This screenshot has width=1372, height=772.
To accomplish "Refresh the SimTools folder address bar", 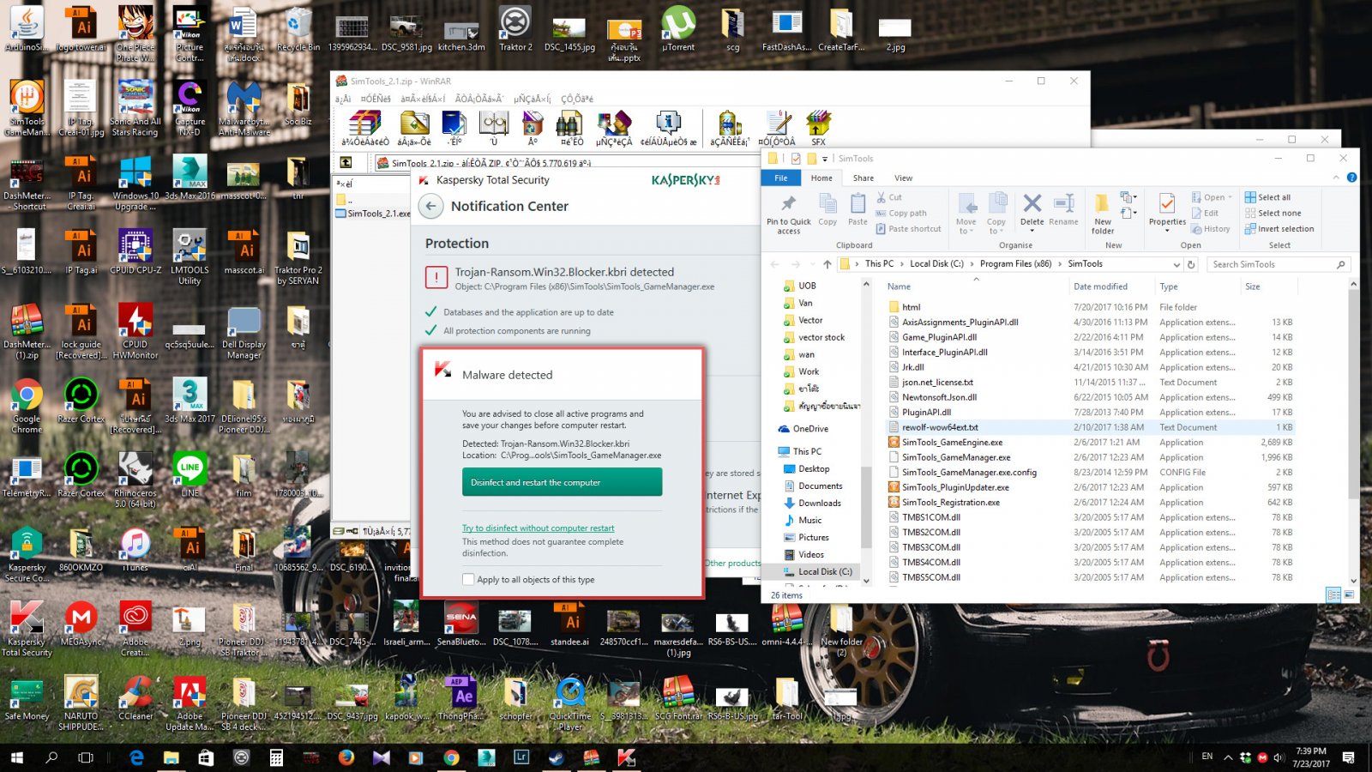I will click(1191, 264).
